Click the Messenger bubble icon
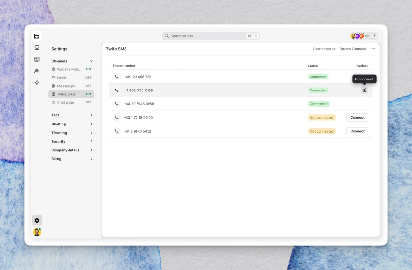 53,86
